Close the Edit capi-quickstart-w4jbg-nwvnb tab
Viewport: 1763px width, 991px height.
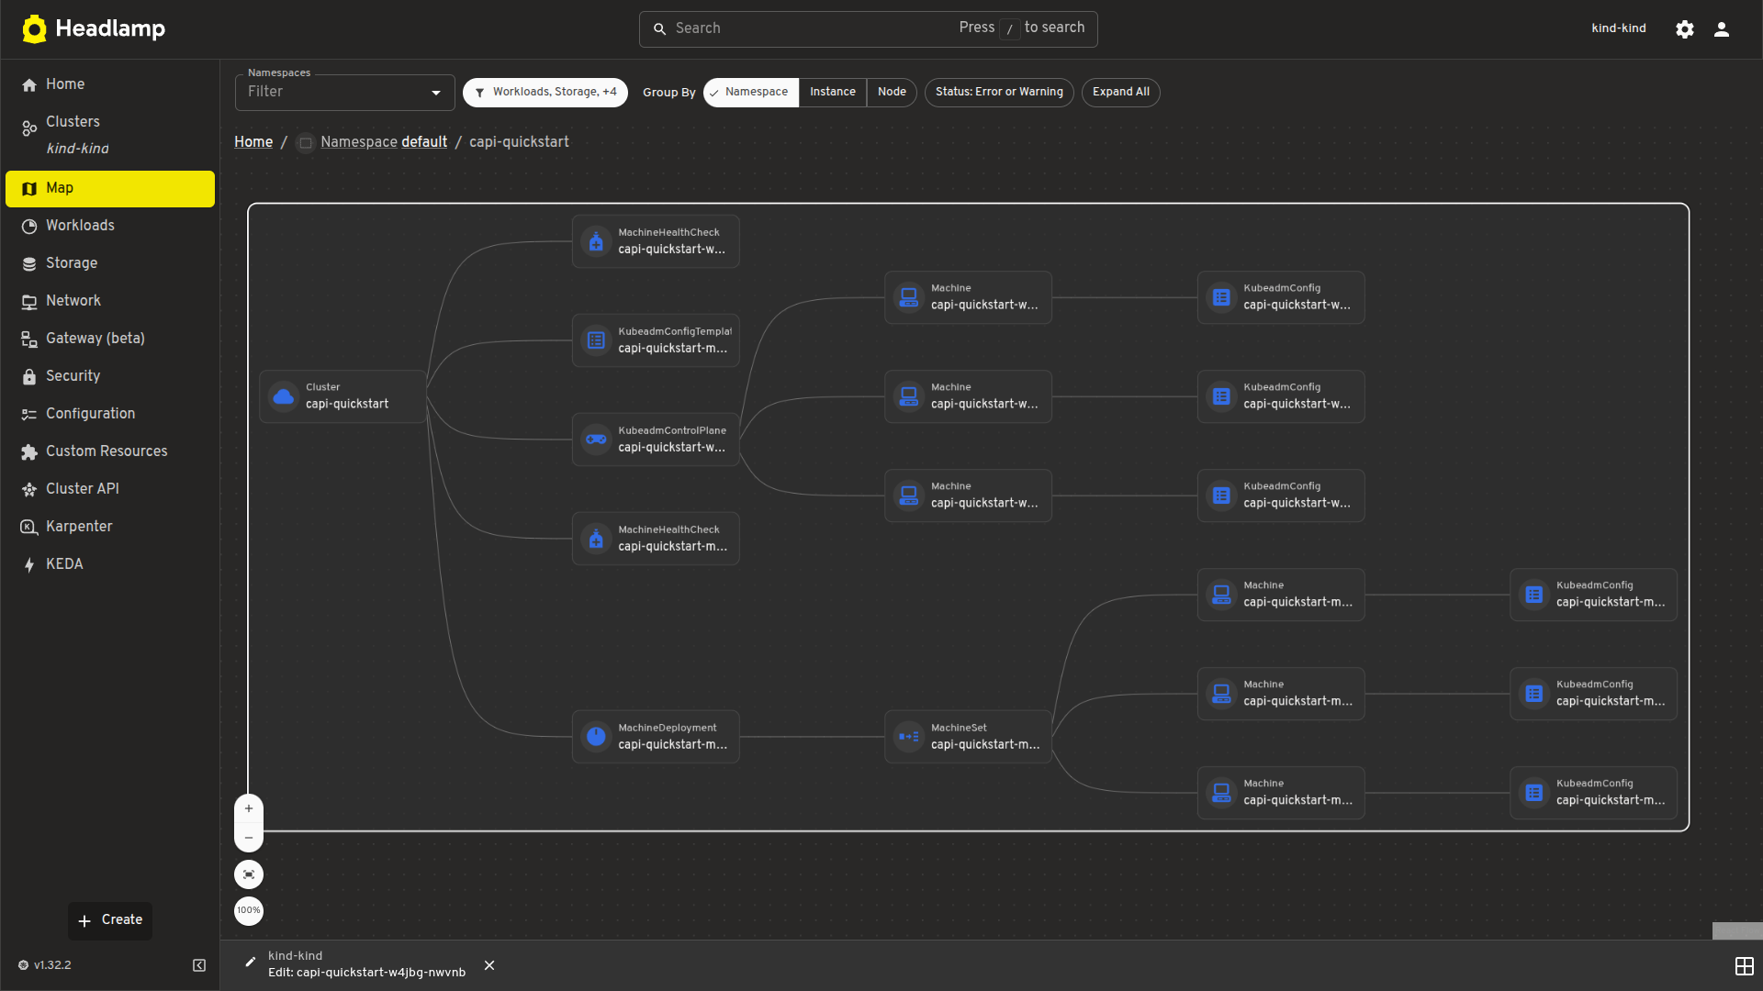489,965
